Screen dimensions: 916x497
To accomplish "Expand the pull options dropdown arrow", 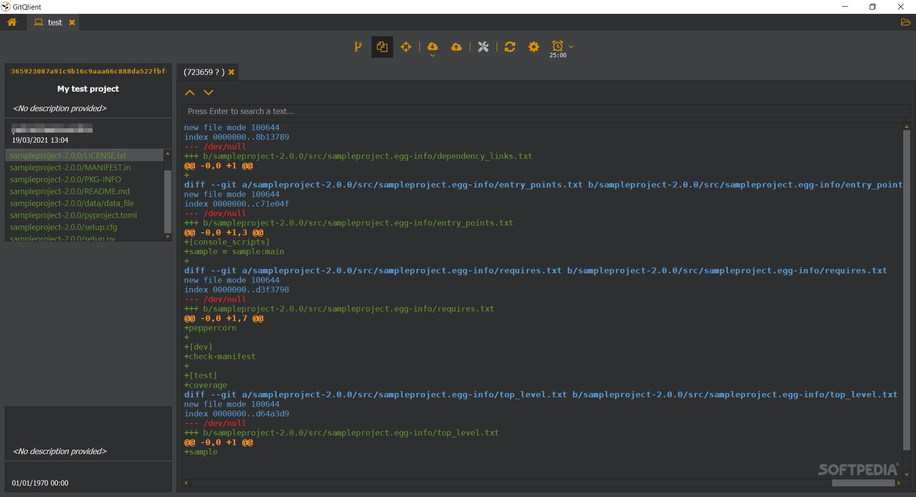I will pyautogui.click(x=433, y=56).
